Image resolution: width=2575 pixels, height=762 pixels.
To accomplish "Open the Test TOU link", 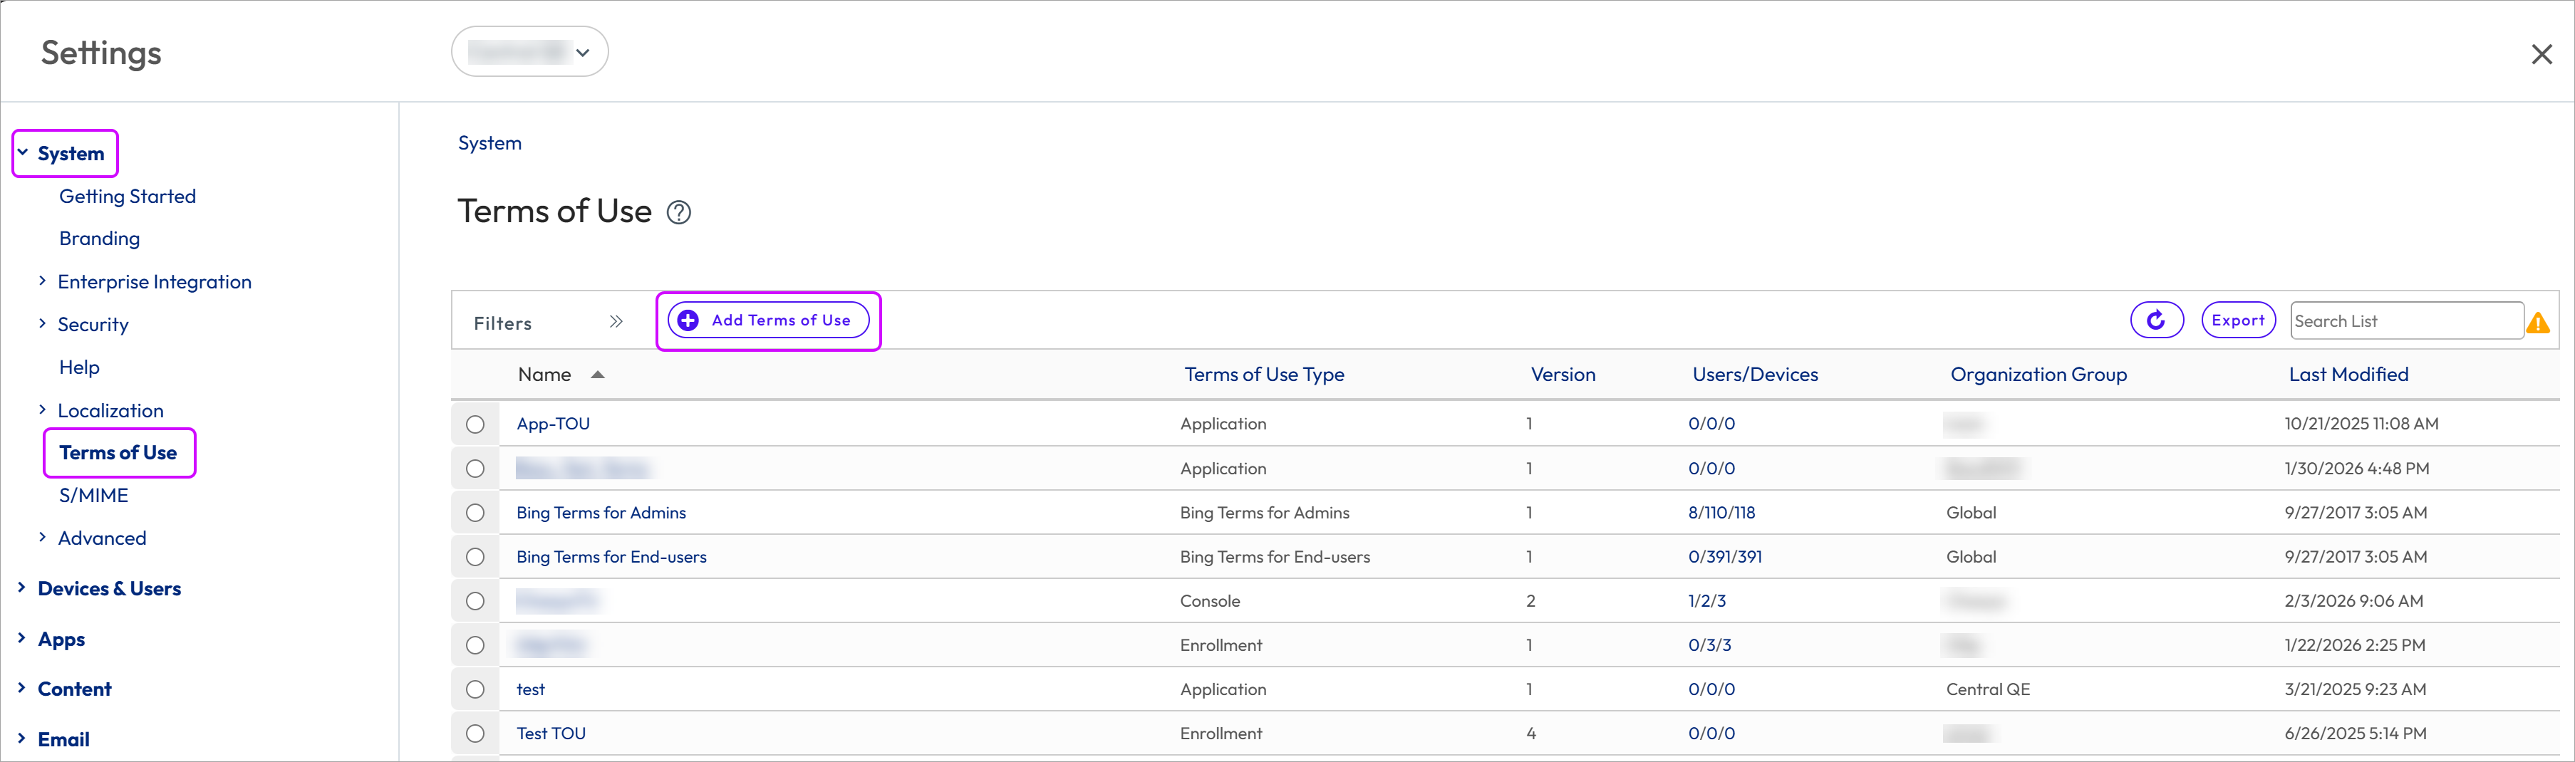I will coord(551,733).
